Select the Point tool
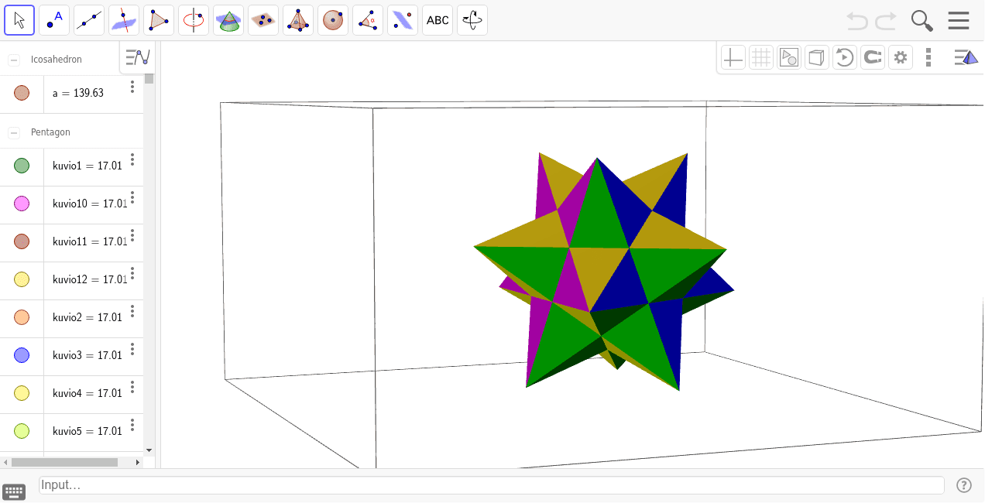The image size is (985, 503). coord(53,19)
